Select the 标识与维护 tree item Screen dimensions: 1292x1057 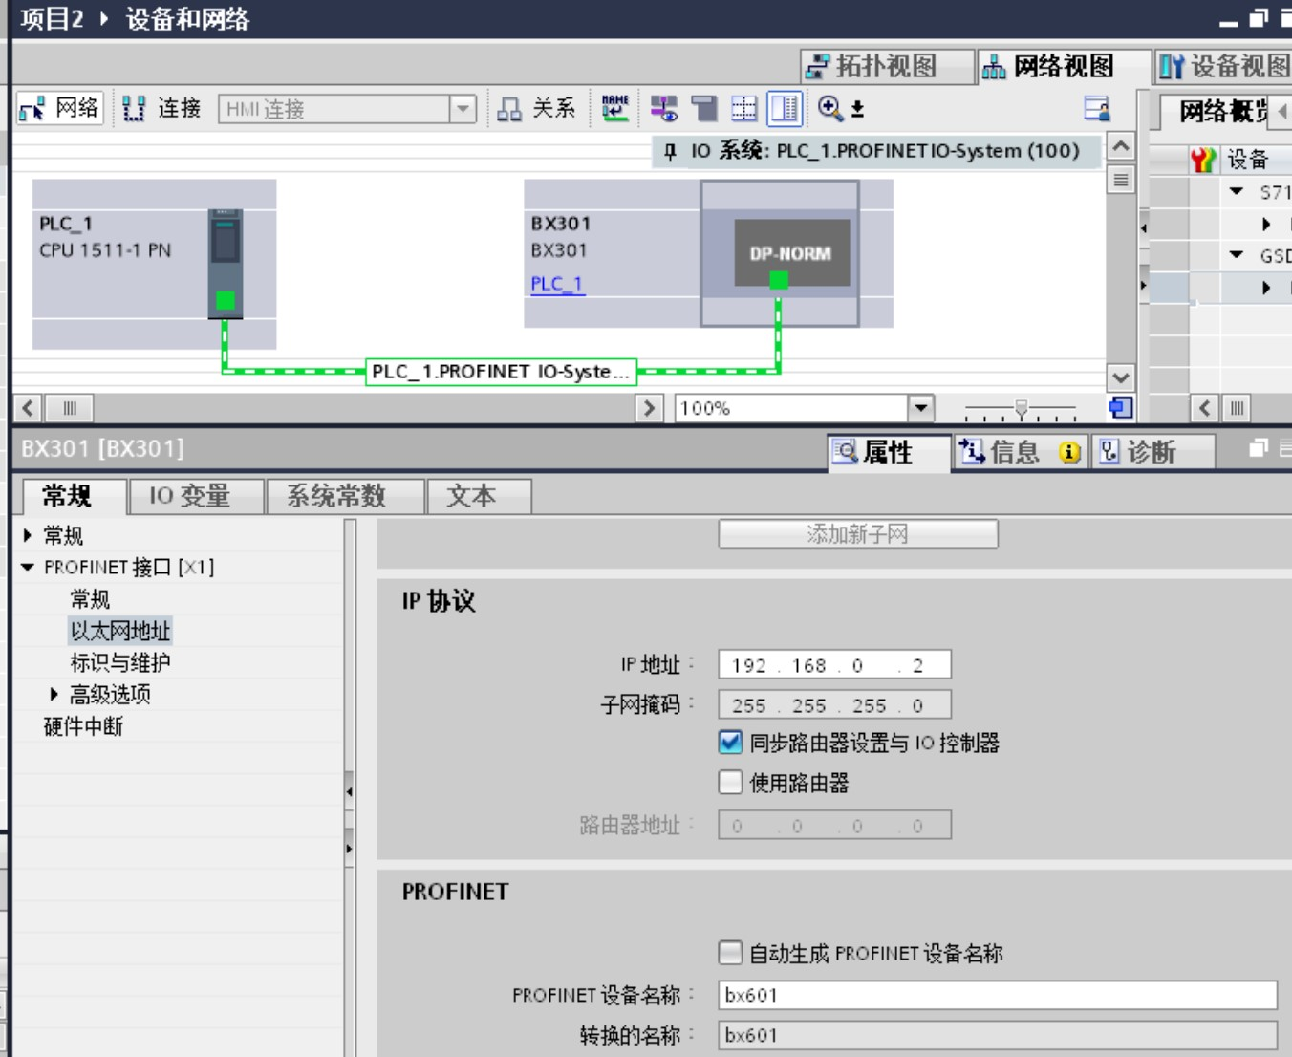point(120,662)
